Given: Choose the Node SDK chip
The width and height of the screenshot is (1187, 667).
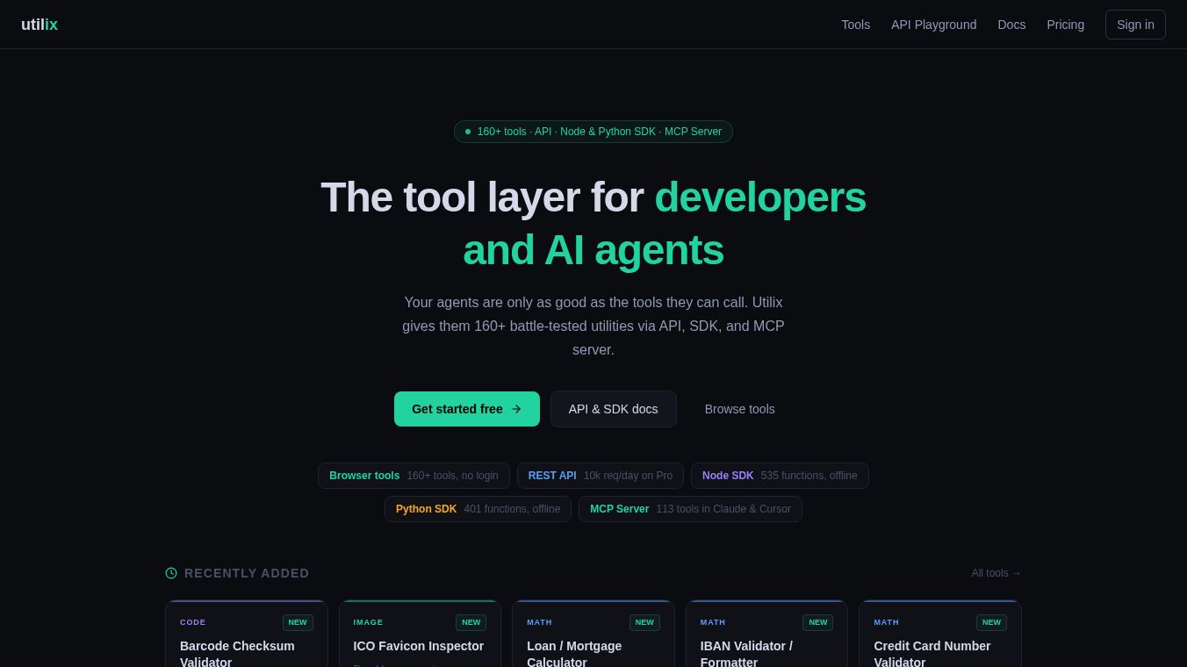Looking at the screenshot, I should click(780, 476).
